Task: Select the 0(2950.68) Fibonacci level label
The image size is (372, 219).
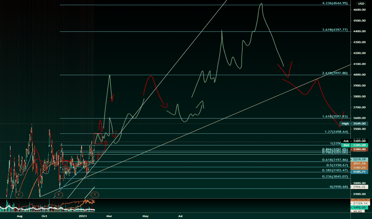Action: [x=339, y=187]
